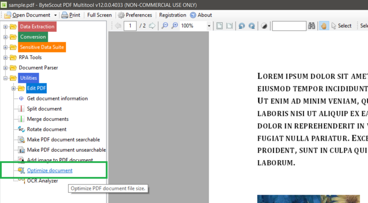Rotate the page counterclockwise

coord(242,26)
